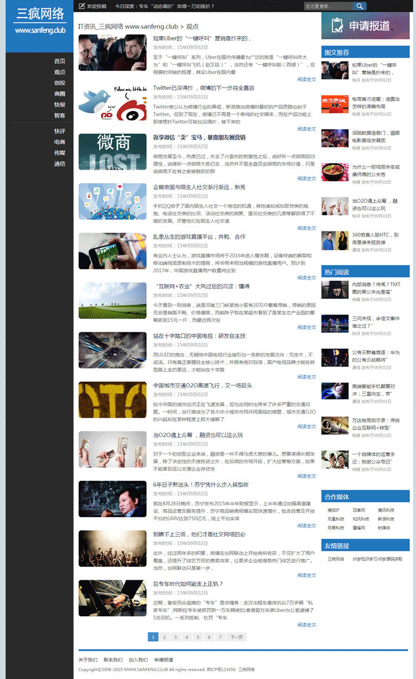Jump to page 7 in pagination
Image resolution: width=416 pixels, height=679 pixels.
point(220,637)
